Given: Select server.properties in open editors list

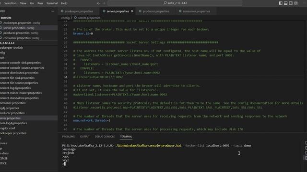Looking at the screenshot, I should click(x=29, y=28).
